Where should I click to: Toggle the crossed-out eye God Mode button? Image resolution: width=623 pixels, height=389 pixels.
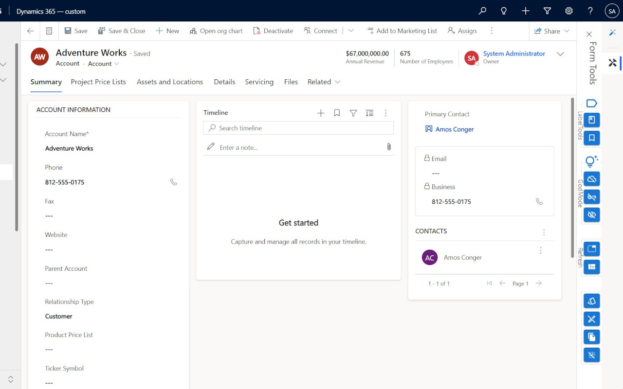(x=592, y=215)
